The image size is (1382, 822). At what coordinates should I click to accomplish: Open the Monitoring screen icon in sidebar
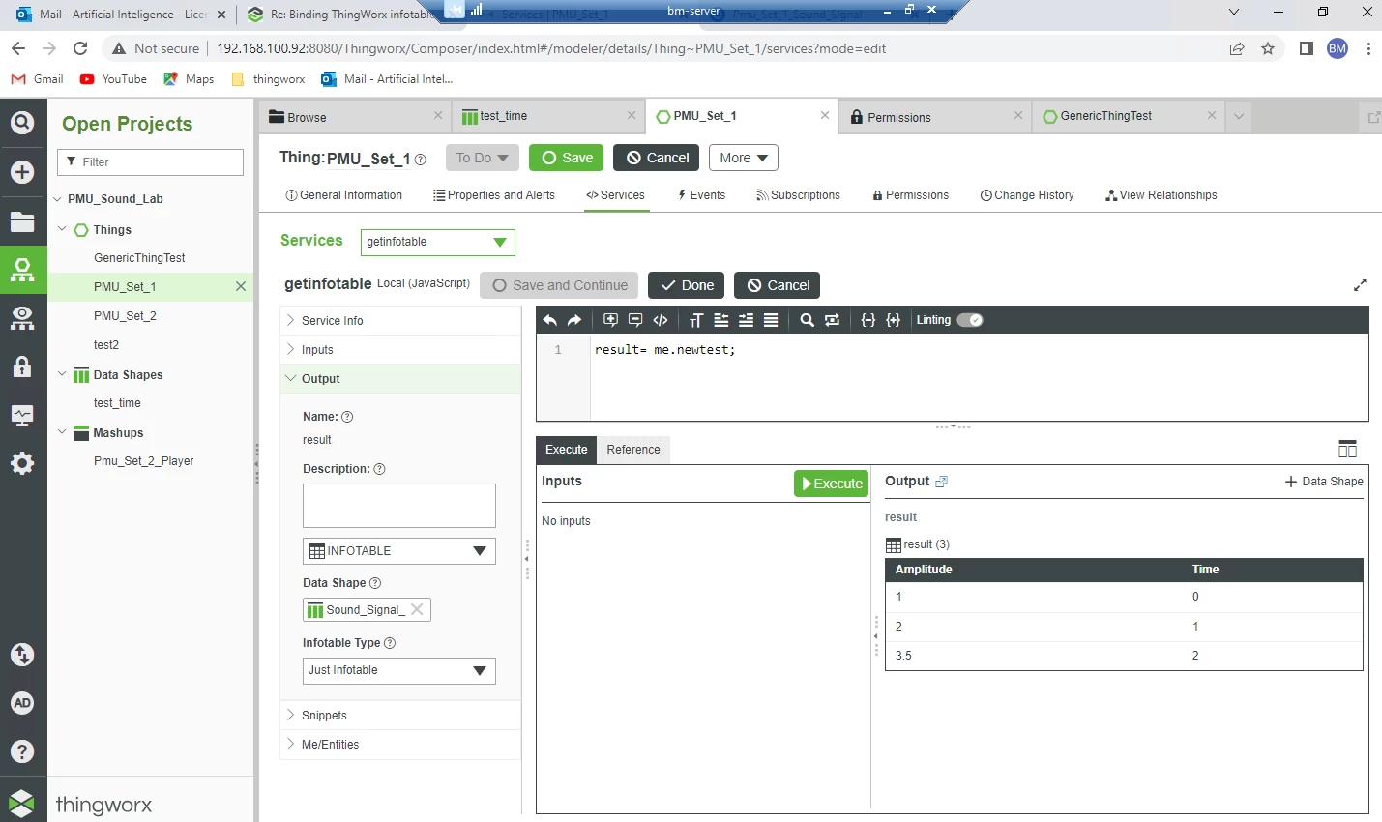22,415
